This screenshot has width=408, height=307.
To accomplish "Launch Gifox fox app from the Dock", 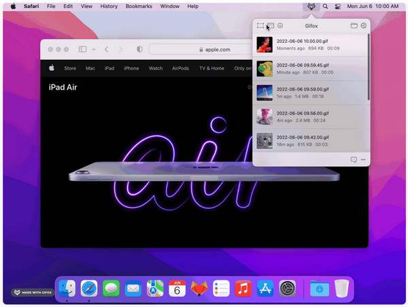I will coord(199,289).
